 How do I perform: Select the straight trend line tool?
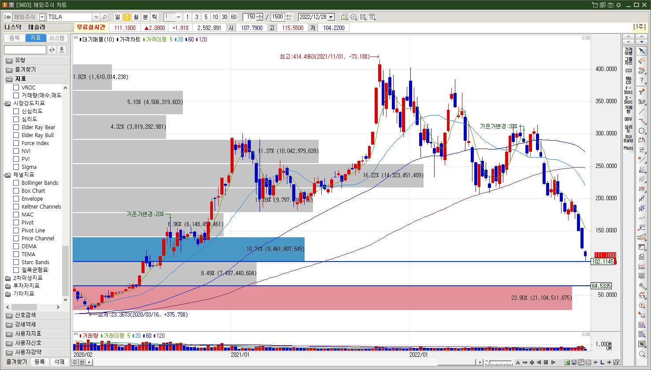coord(642,111)
